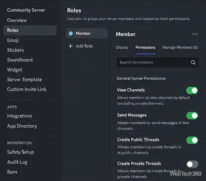
Task: Click the Member heading above the tabs
Action: (x=126, y=34)
